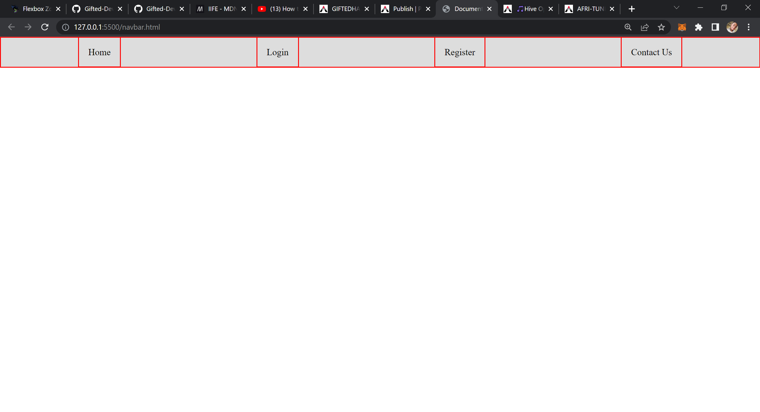Close the second Gifted-Dev tab
Image resolution: width=760 pixels, height=412 pixels.
click(182, 9)
